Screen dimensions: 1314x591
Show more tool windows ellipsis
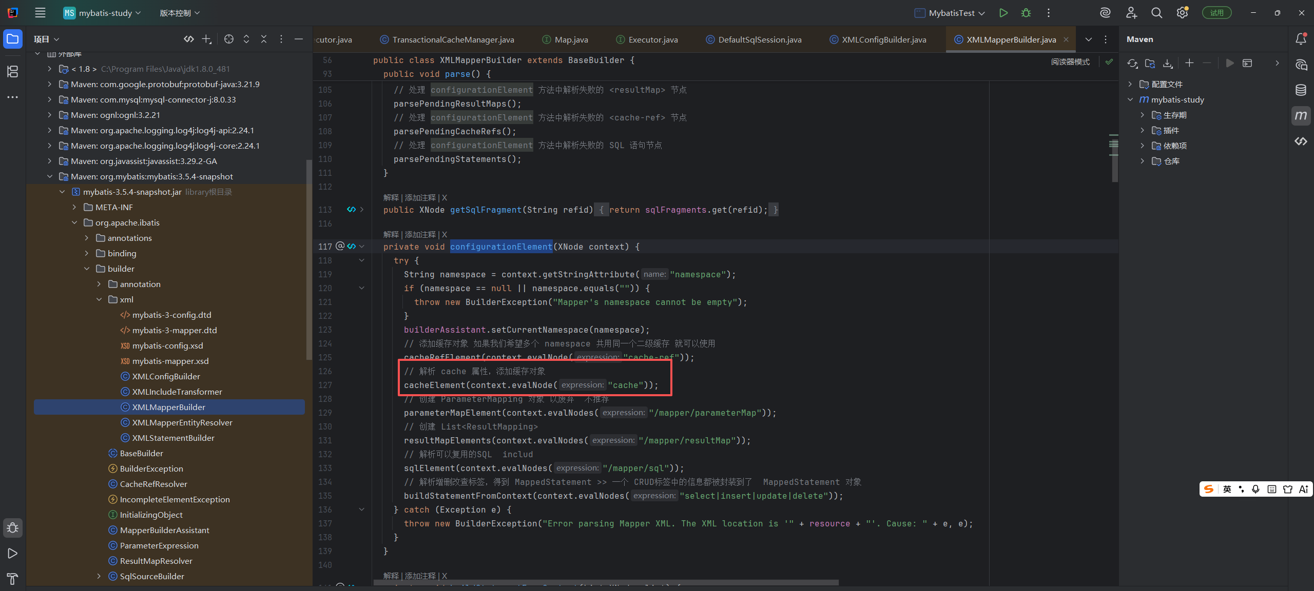(13, 97)
